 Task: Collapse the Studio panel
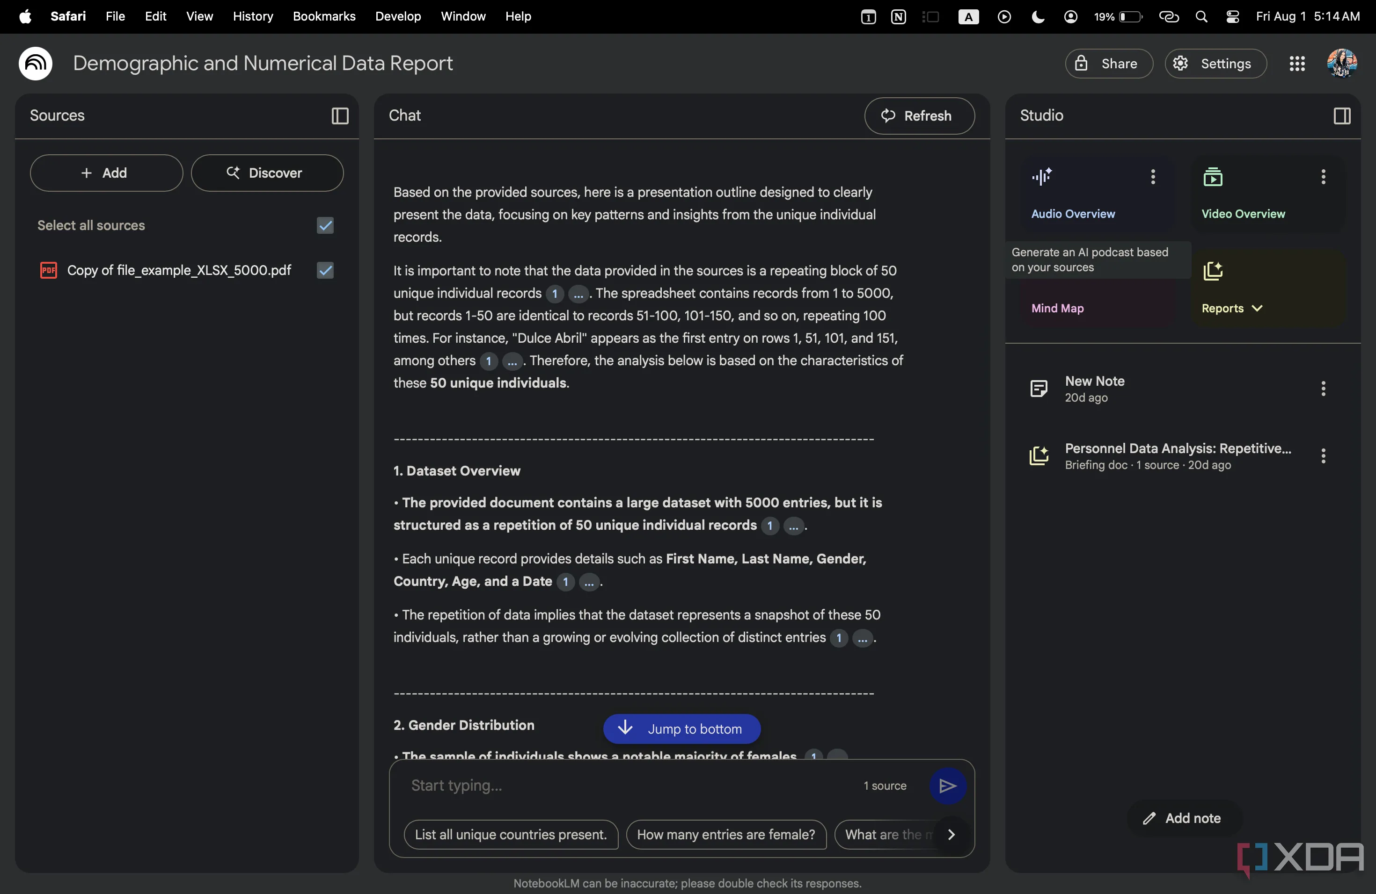(x=1342, y=116)
